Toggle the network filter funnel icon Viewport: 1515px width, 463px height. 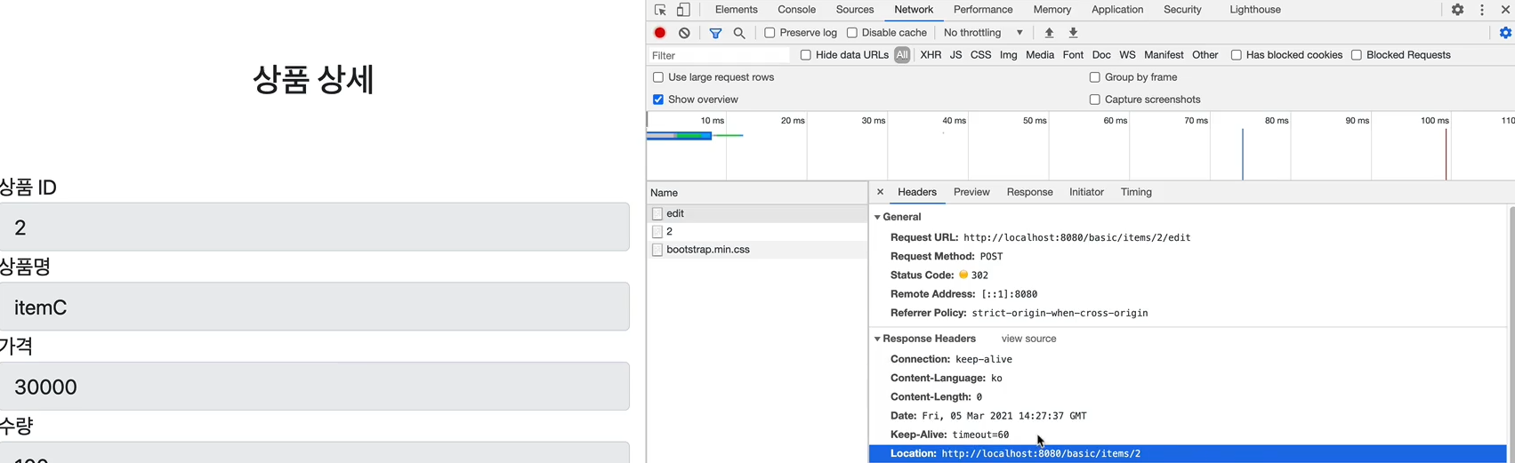(715, 33)
